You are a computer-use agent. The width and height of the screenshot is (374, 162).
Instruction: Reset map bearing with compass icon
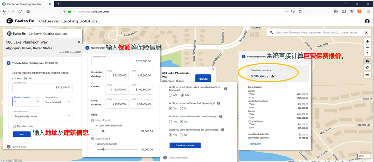[x=367, y=53]
